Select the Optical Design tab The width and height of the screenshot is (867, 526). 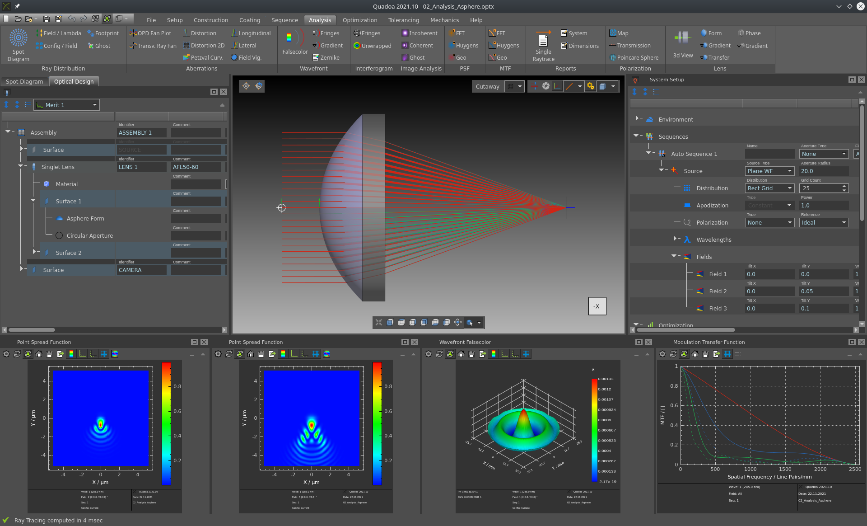click(74, 81)
